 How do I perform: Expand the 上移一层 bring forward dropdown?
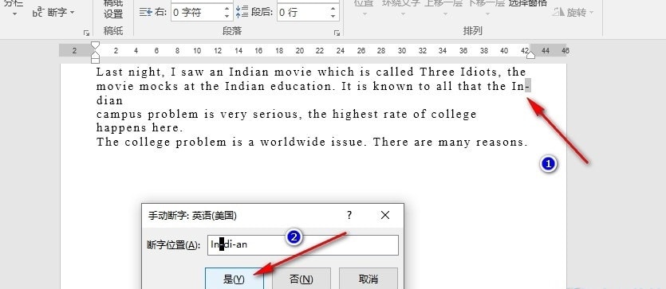point(445,14)
